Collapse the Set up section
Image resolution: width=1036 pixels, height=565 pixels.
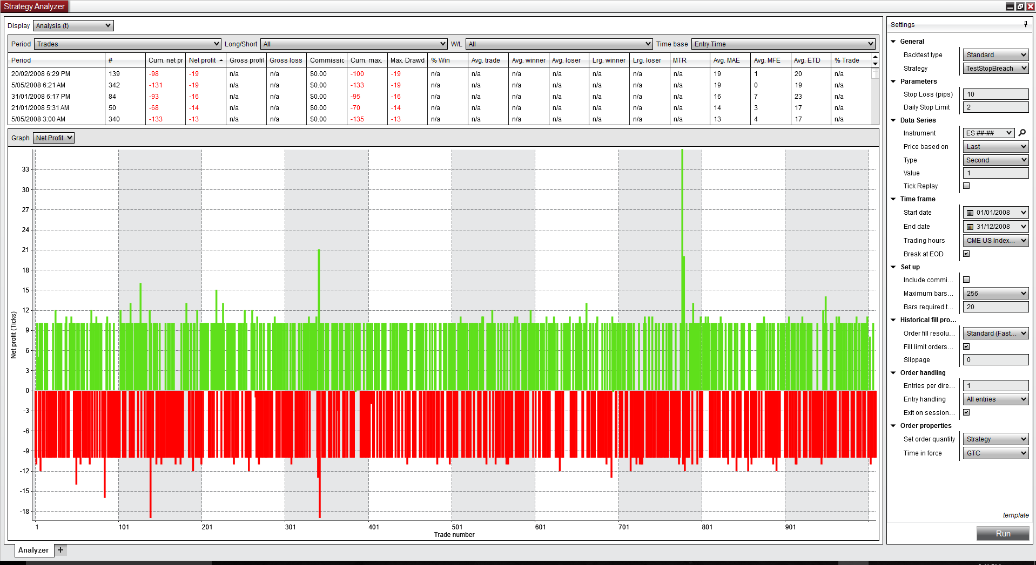pyautogui.click(x=893, y=267)
